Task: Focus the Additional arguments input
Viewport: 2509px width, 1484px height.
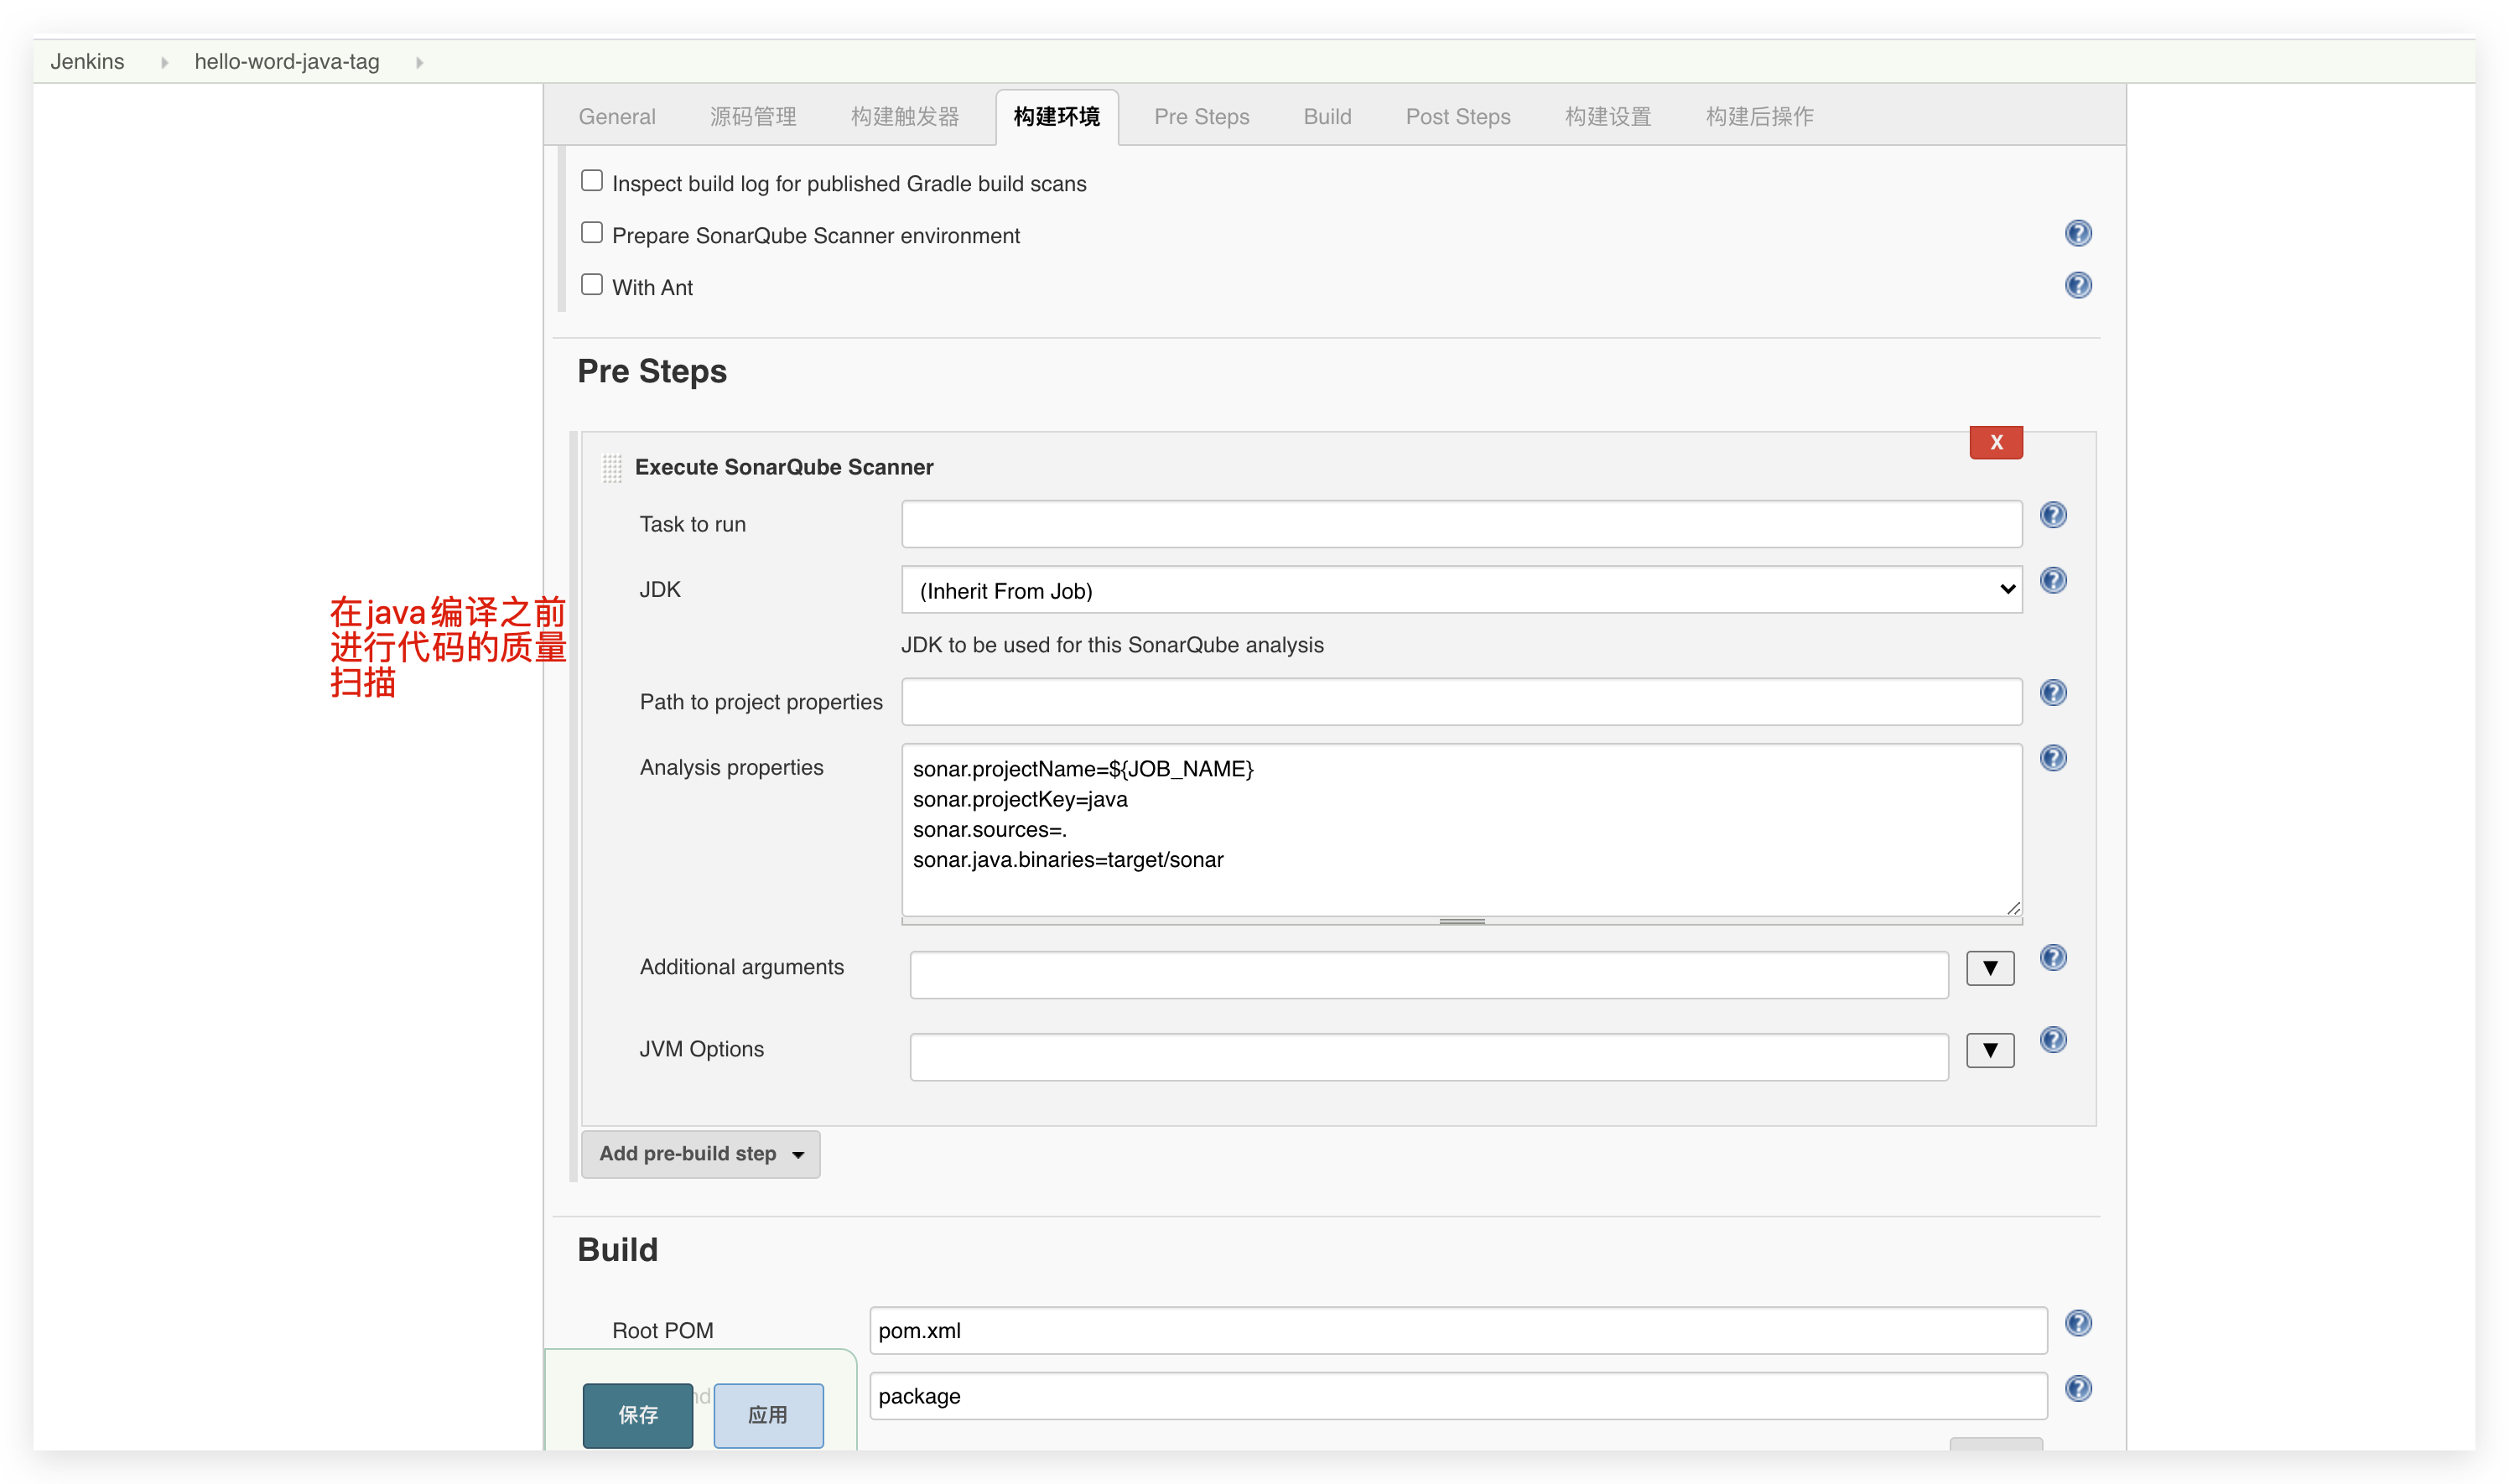Action: [x=1428, y=975]
